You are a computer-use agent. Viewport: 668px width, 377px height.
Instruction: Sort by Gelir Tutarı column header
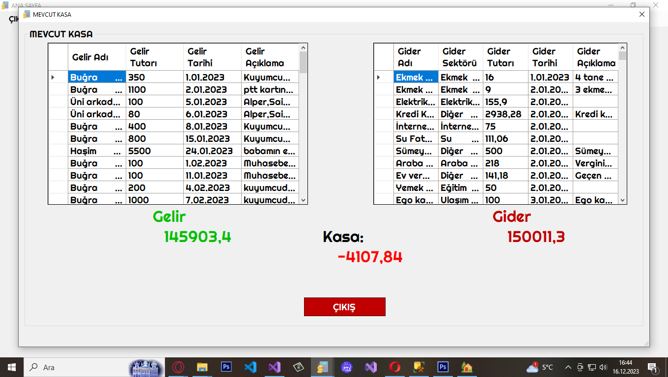tap(154, 57)
